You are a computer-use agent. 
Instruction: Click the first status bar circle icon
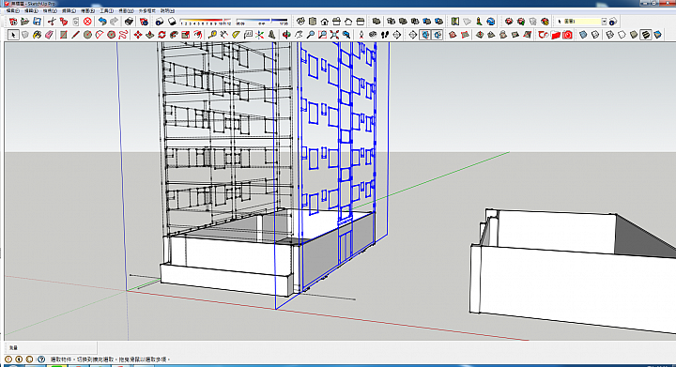(8, 359)
